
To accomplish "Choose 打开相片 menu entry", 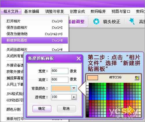I will tap(35, 21).
